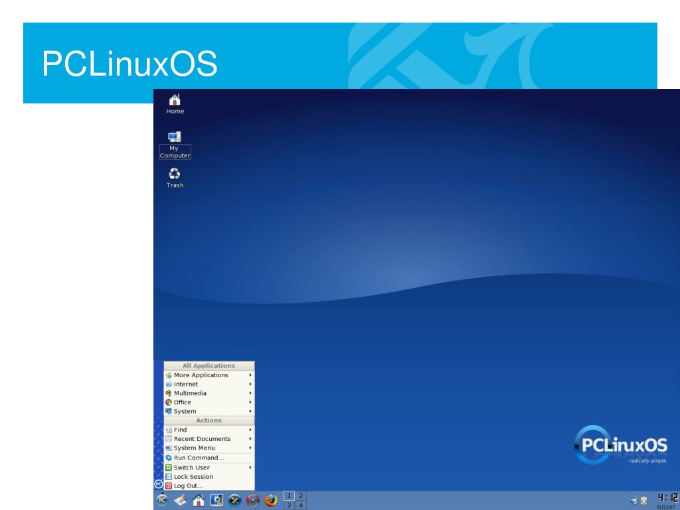Viewport: 680px width, 510px height.
Task: Choose Log Out... from menu
Action: 209,485
